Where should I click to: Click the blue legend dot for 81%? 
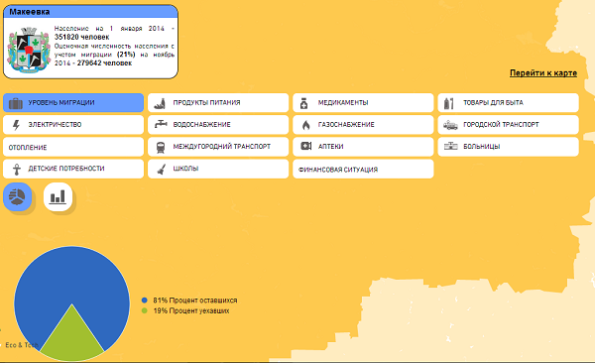(x=144, y=301)
